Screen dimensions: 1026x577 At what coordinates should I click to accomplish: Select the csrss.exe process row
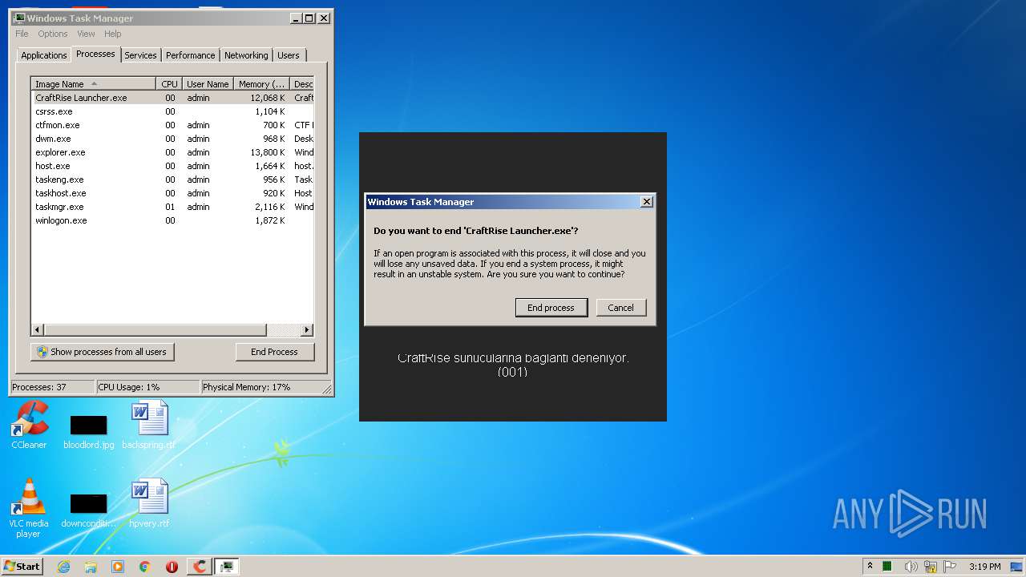point(172,111)
